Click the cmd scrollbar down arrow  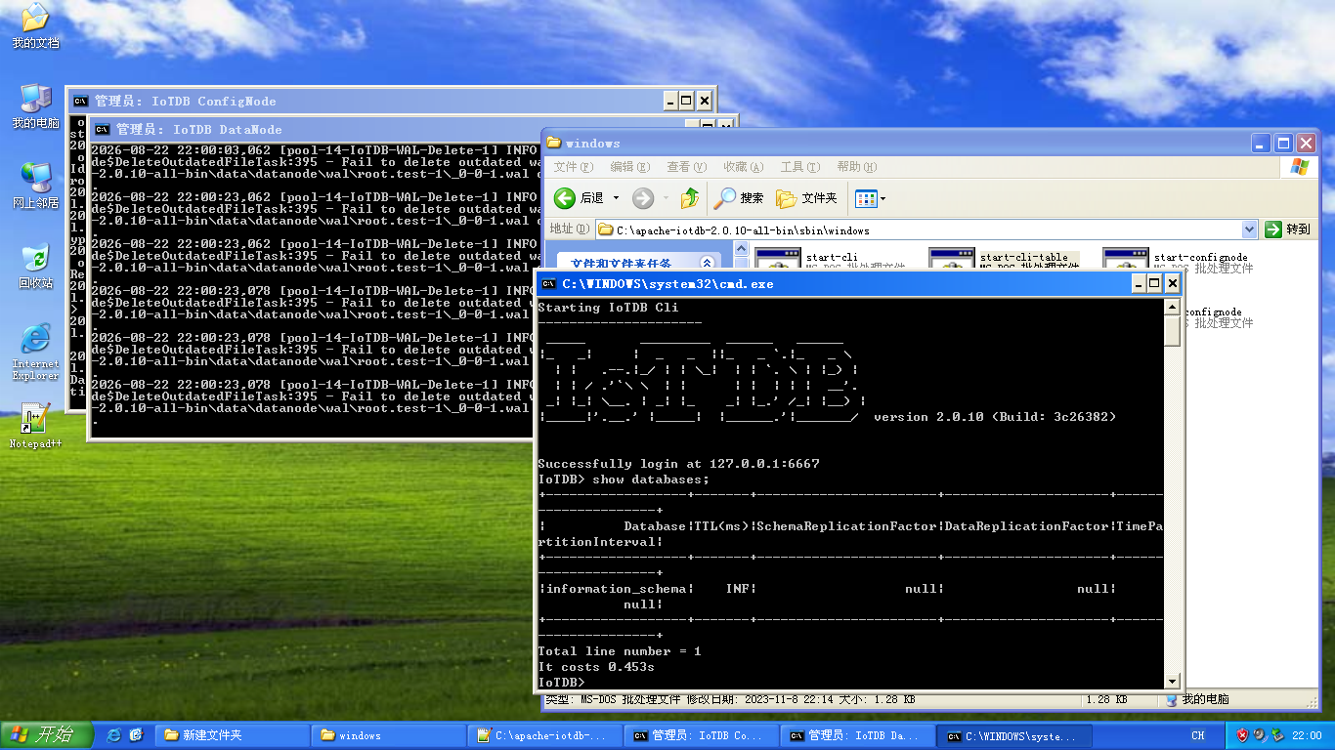[1173, 681]
